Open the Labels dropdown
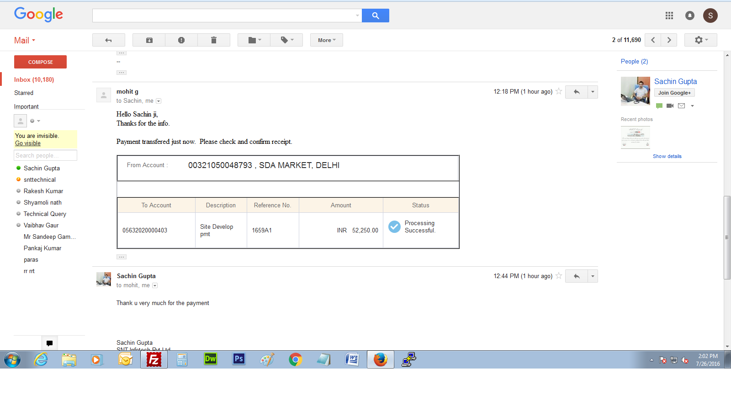 pyautogui.click(x=287, y=40)
